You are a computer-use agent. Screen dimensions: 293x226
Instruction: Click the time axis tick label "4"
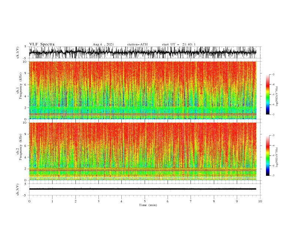coord(121,201)
